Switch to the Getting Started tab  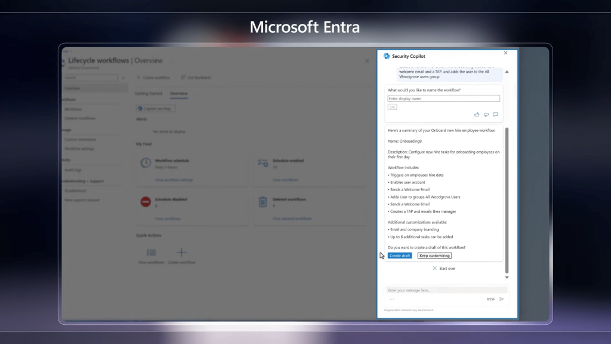(148, 94)
